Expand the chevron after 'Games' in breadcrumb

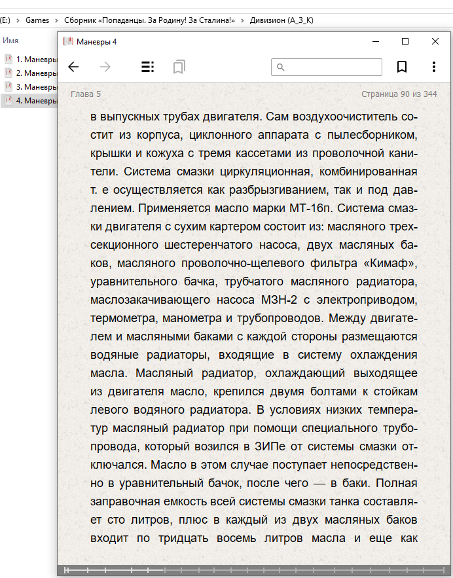click(x=57, y=20)
